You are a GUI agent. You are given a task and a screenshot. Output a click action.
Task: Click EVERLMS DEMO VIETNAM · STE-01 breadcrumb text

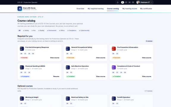(30, 17)
